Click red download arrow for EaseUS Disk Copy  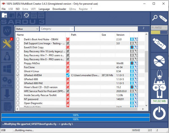click(x=132, y=47)
